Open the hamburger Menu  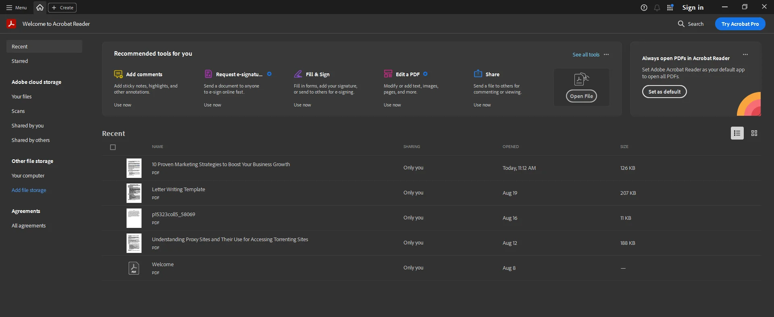17,8
